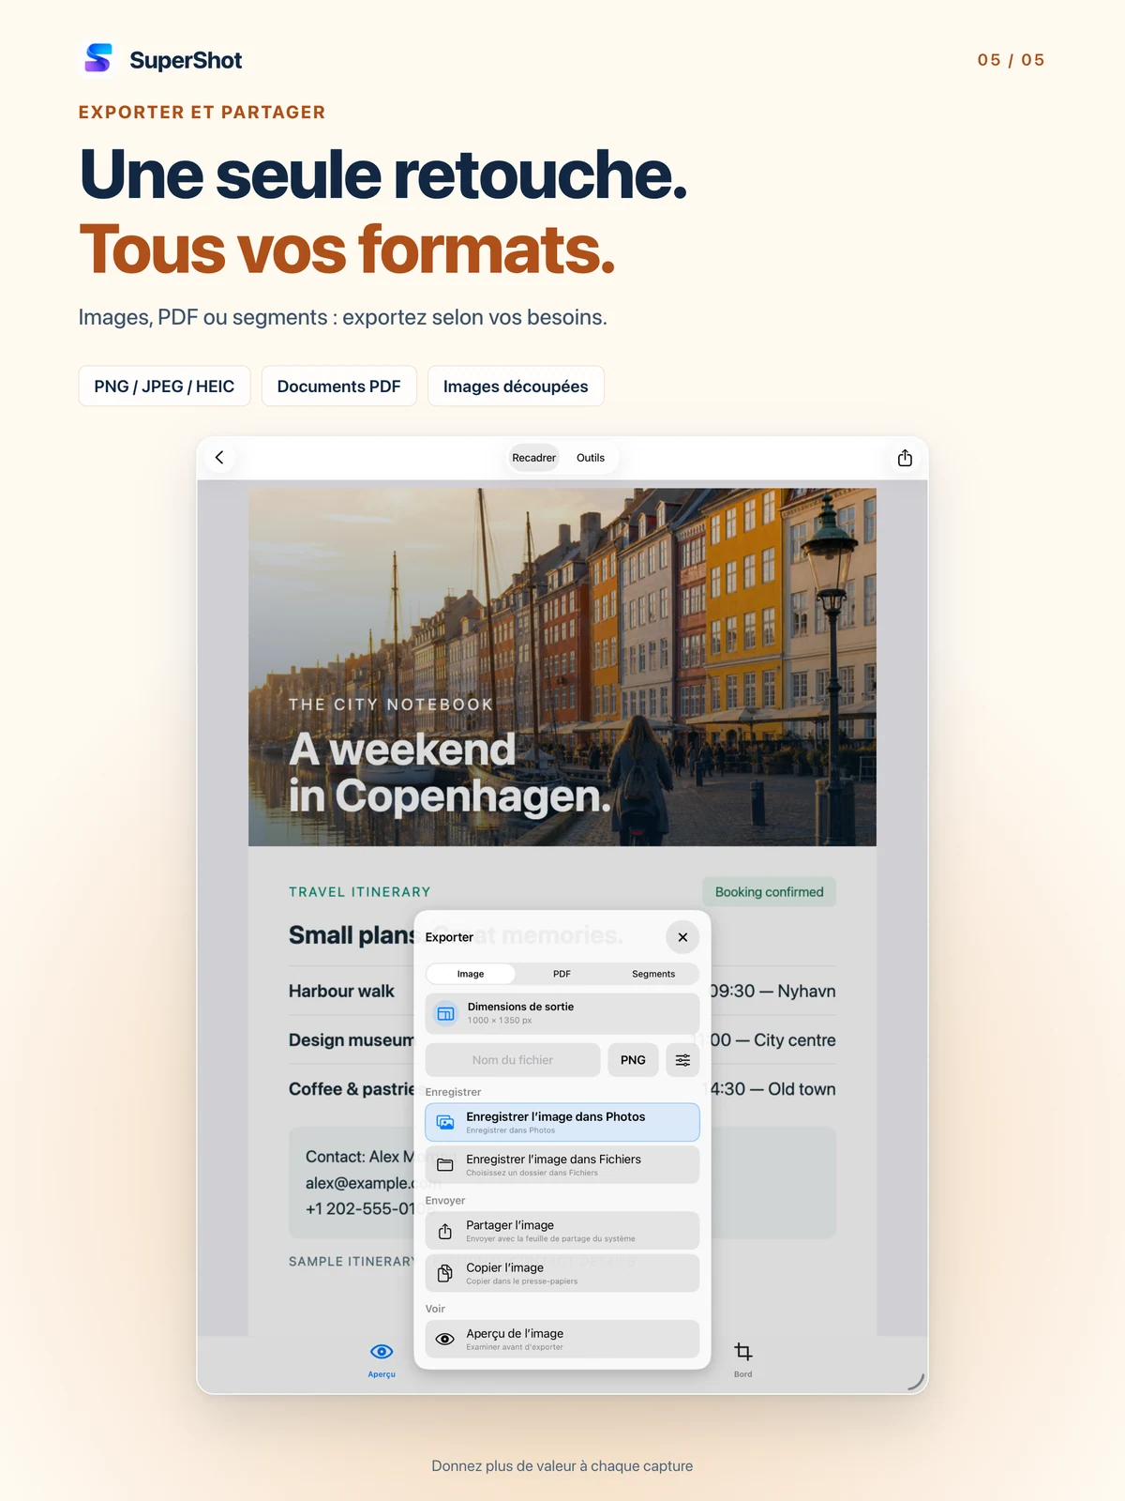Open Aperçu de l'image
Image resolution: width=1125 pixels, height=1501 pixels.
(x=562, y=1339)
